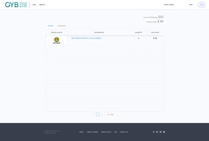Go to next page arrow
The height and width of the screenshot is (141, 209).
(102, 114)
